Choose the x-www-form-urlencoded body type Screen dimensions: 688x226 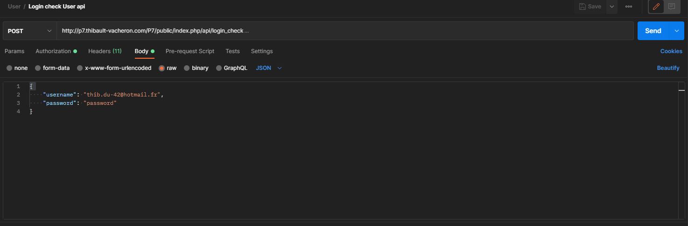click(x=80, y=68)
